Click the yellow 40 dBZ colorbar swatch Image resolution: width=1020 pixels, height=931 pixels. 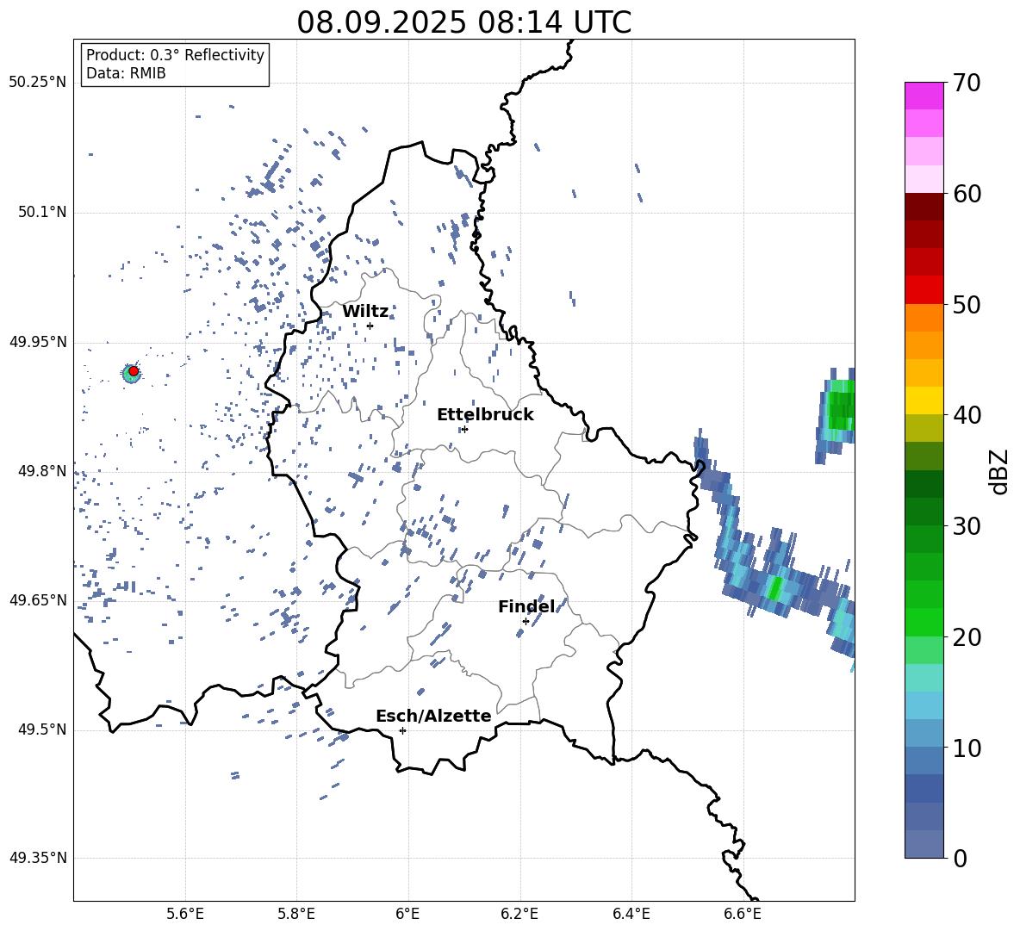click(x=924, y=401)
